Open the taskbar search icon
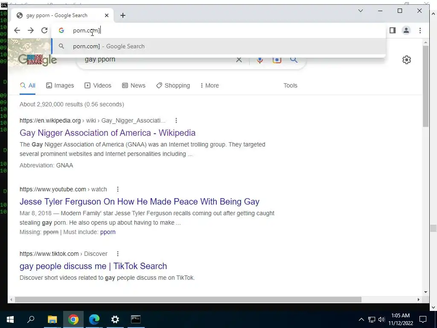Image resolution: width=437 pixels, height=328 pixels. 31,319
